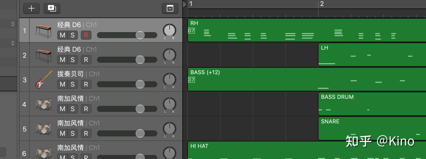Image resolution: width=426 pixels, height=159 pixels.
Task: Open the track header dropdown button
Action: [170, 8]
